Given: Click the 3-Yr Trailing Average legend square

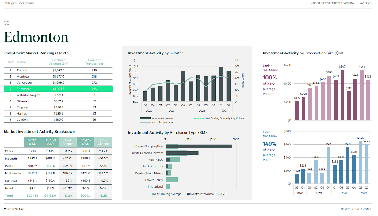Looking at the screenshot, I should coord(153,194).
